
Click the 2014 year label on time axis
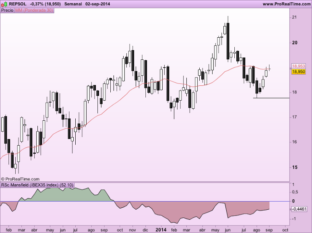tap(161, 230)
